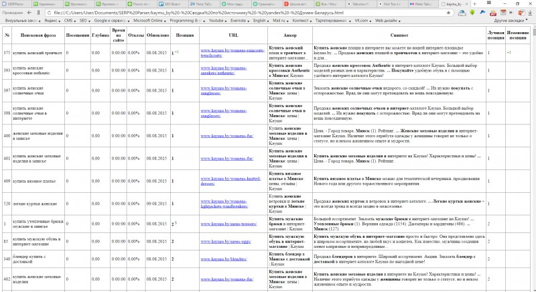Click the green down-arrow extension icon
Image resolution: width=536 pixels, height=292 pixels.
472,13
